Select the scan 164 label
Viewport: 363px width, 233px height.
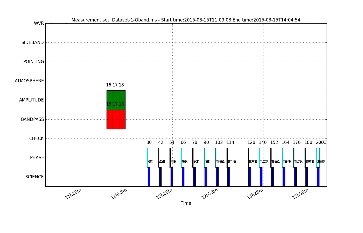click(x=285, y=143)
